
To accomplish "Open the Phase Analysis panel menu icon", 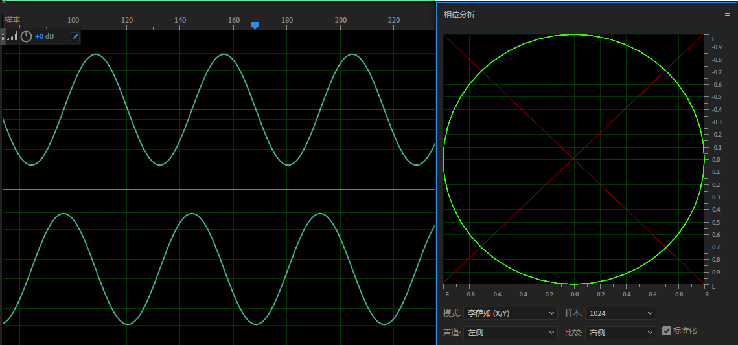I will [x=727, y=15].
